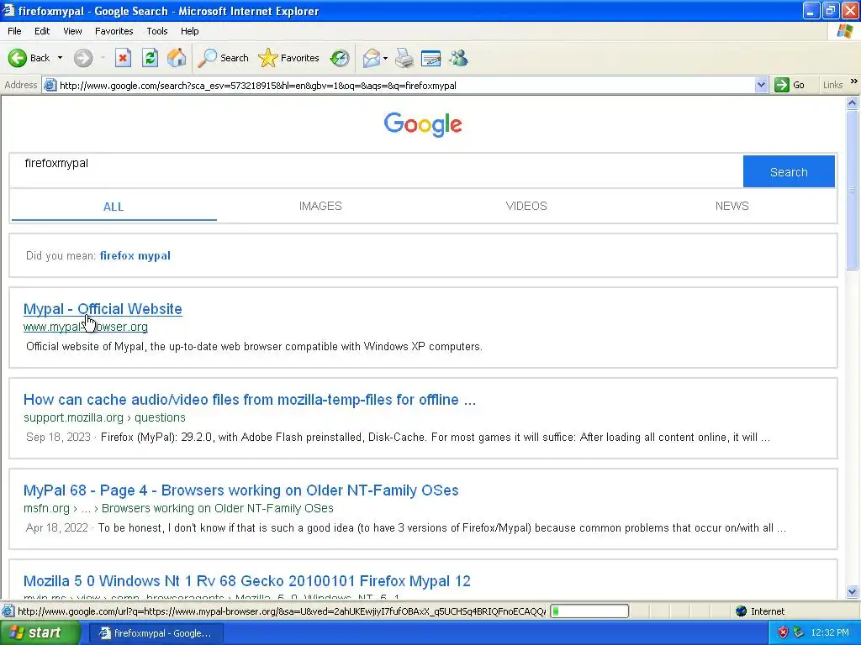Open the Messenger people icon

(458, 58)
